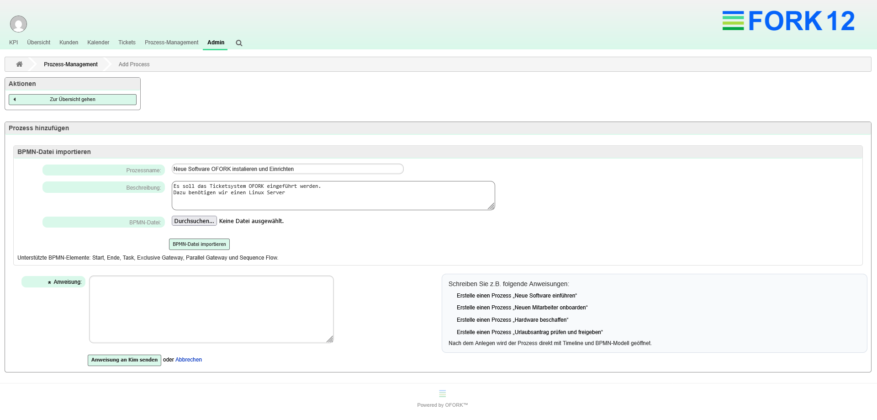The width and height of the screenshot is (877, 420).
Task: Select Add Process in the breadcrumb
Action: pyautogui.click(x=134, y=64)
